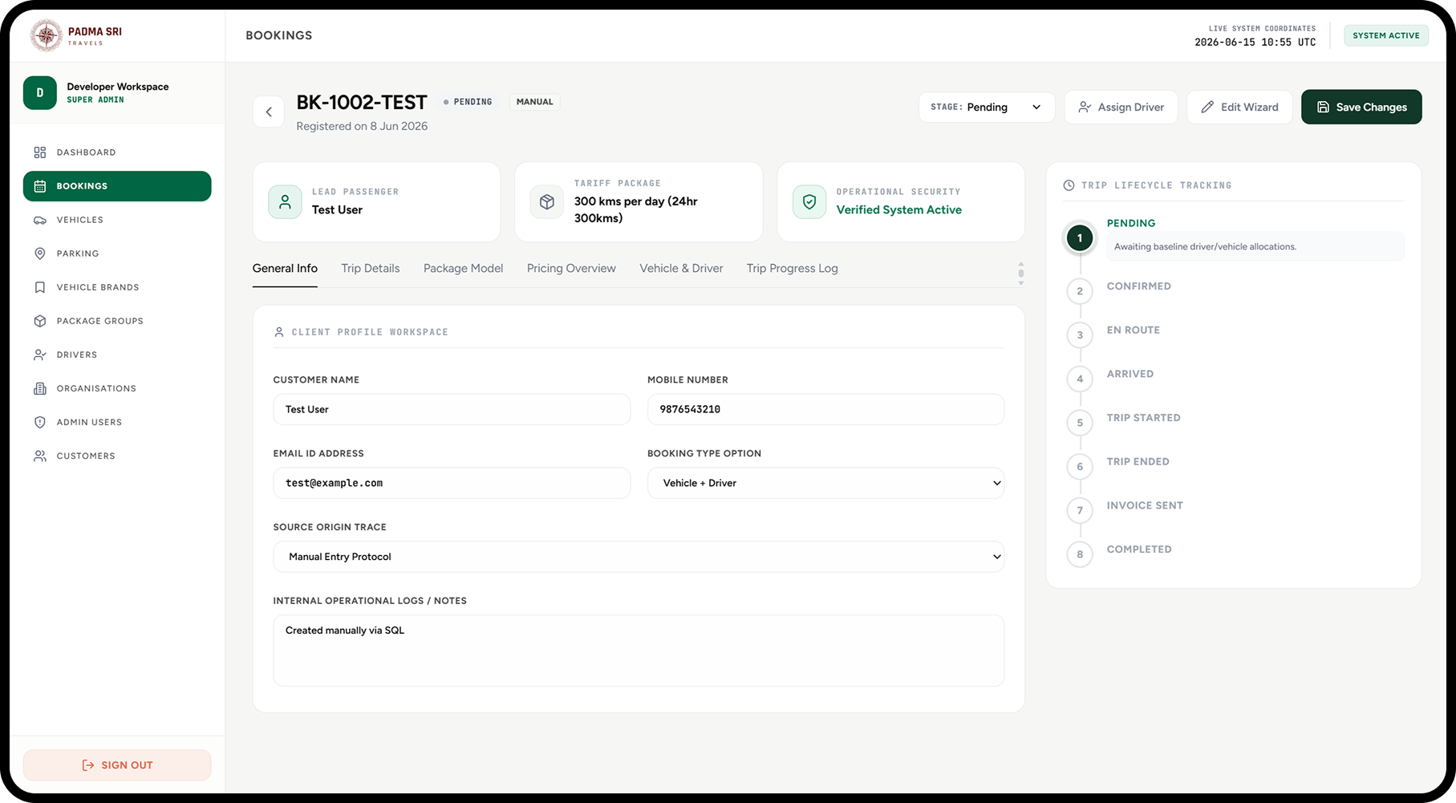Click the Tariff Package box icon
The image size is (1456, 803).
[547, 202]
